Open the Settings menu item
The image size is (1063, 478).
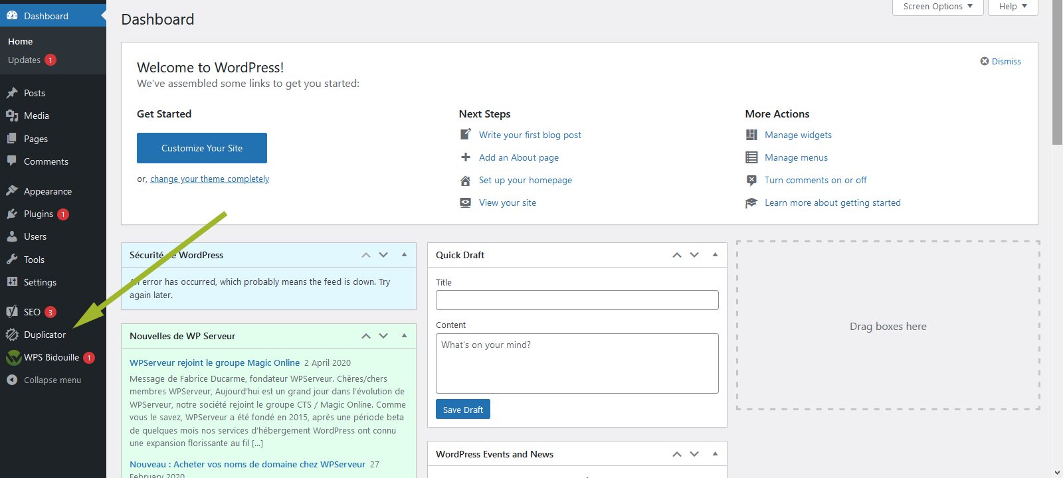click(40, 282)
